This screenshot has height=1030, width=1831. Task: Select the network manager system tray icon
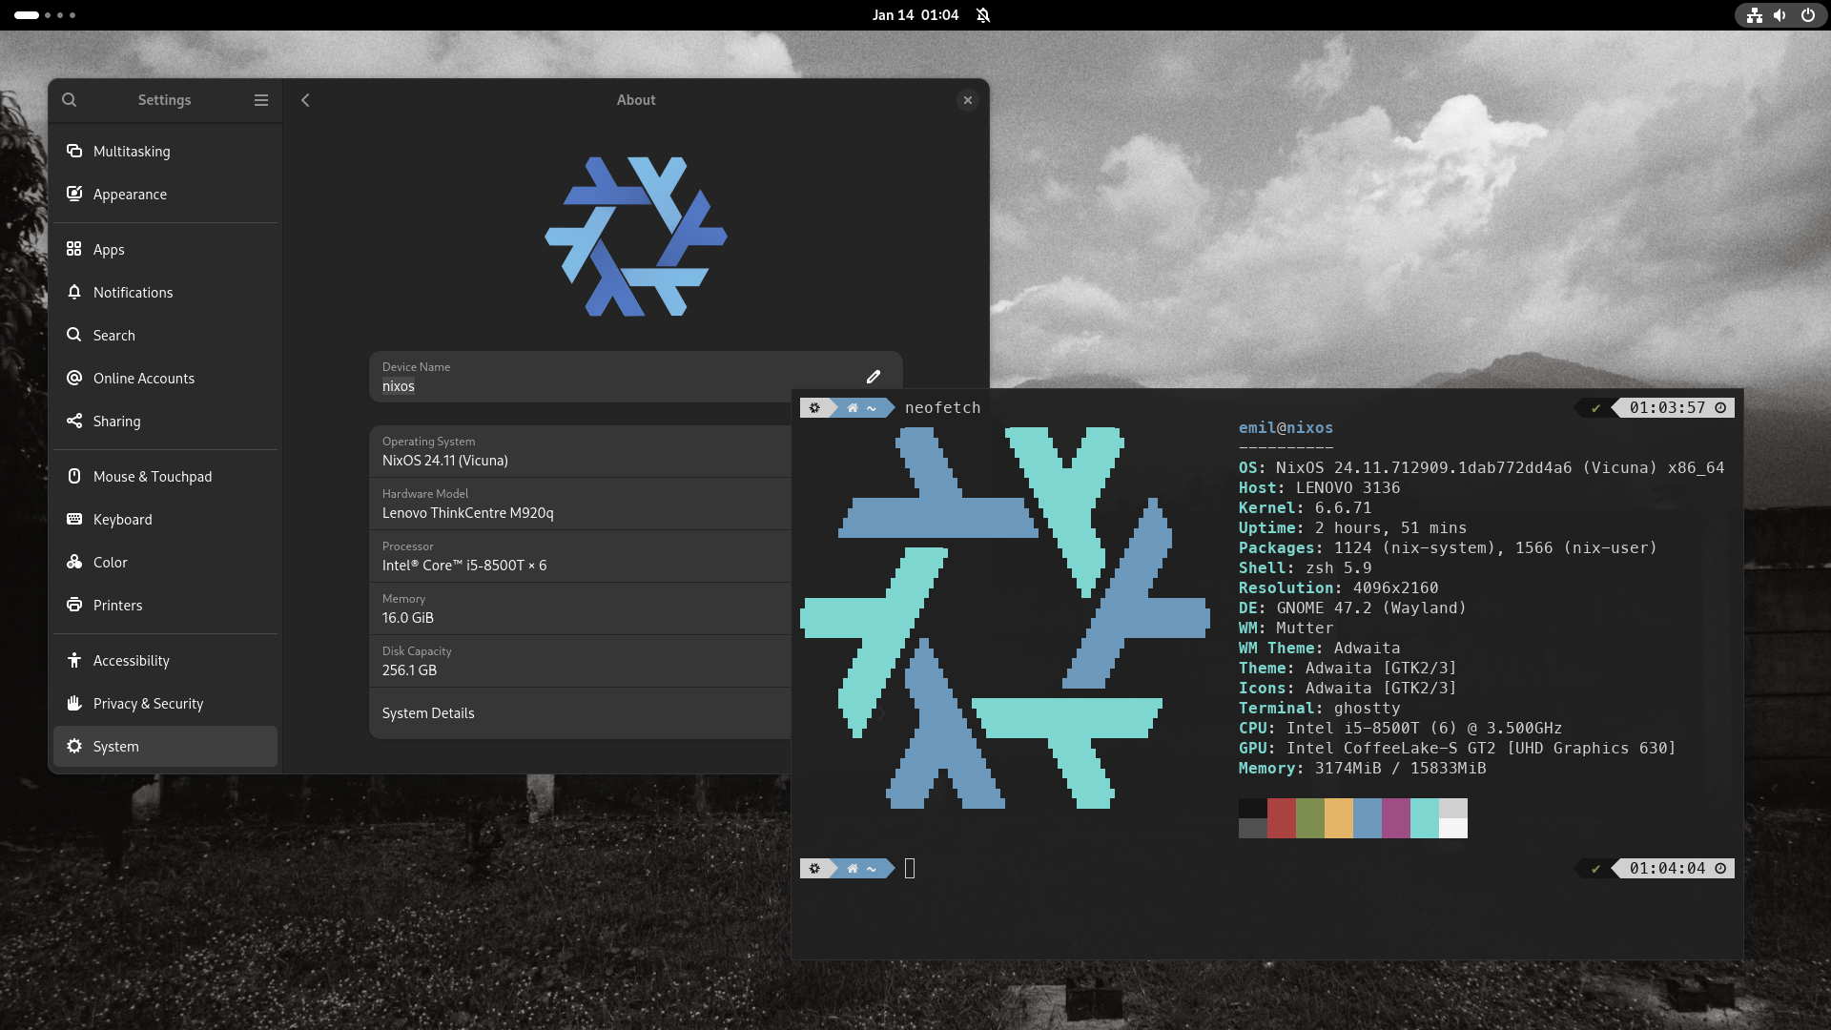pos(1755,15)
